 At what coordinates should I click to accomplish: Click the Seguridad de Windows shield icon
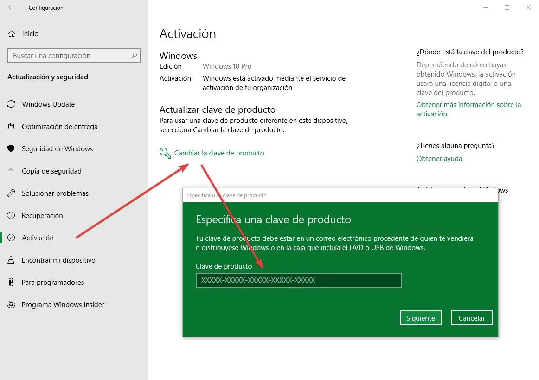pyautogui.click(x=11, y=148)
